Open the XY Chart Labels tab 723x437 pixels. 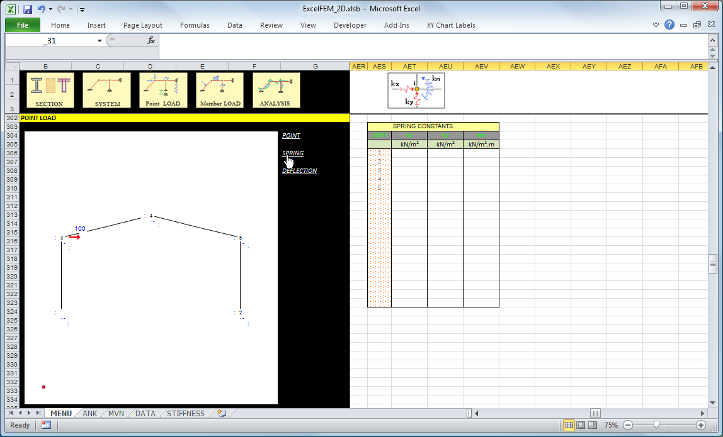451,25
